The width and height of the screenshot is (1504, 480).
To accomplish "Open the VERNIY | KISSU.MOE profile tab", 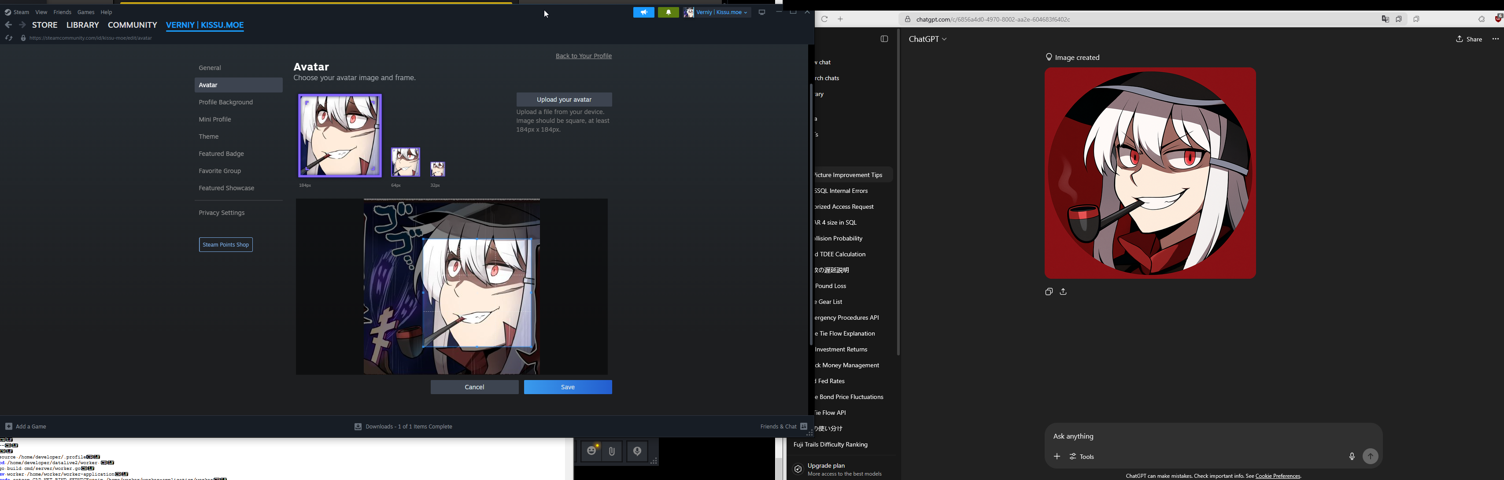I will (x=205, y=25).
